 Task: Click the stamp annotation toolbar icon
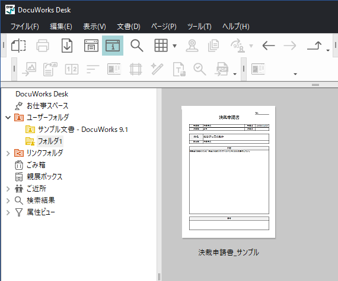pos(192,46)
